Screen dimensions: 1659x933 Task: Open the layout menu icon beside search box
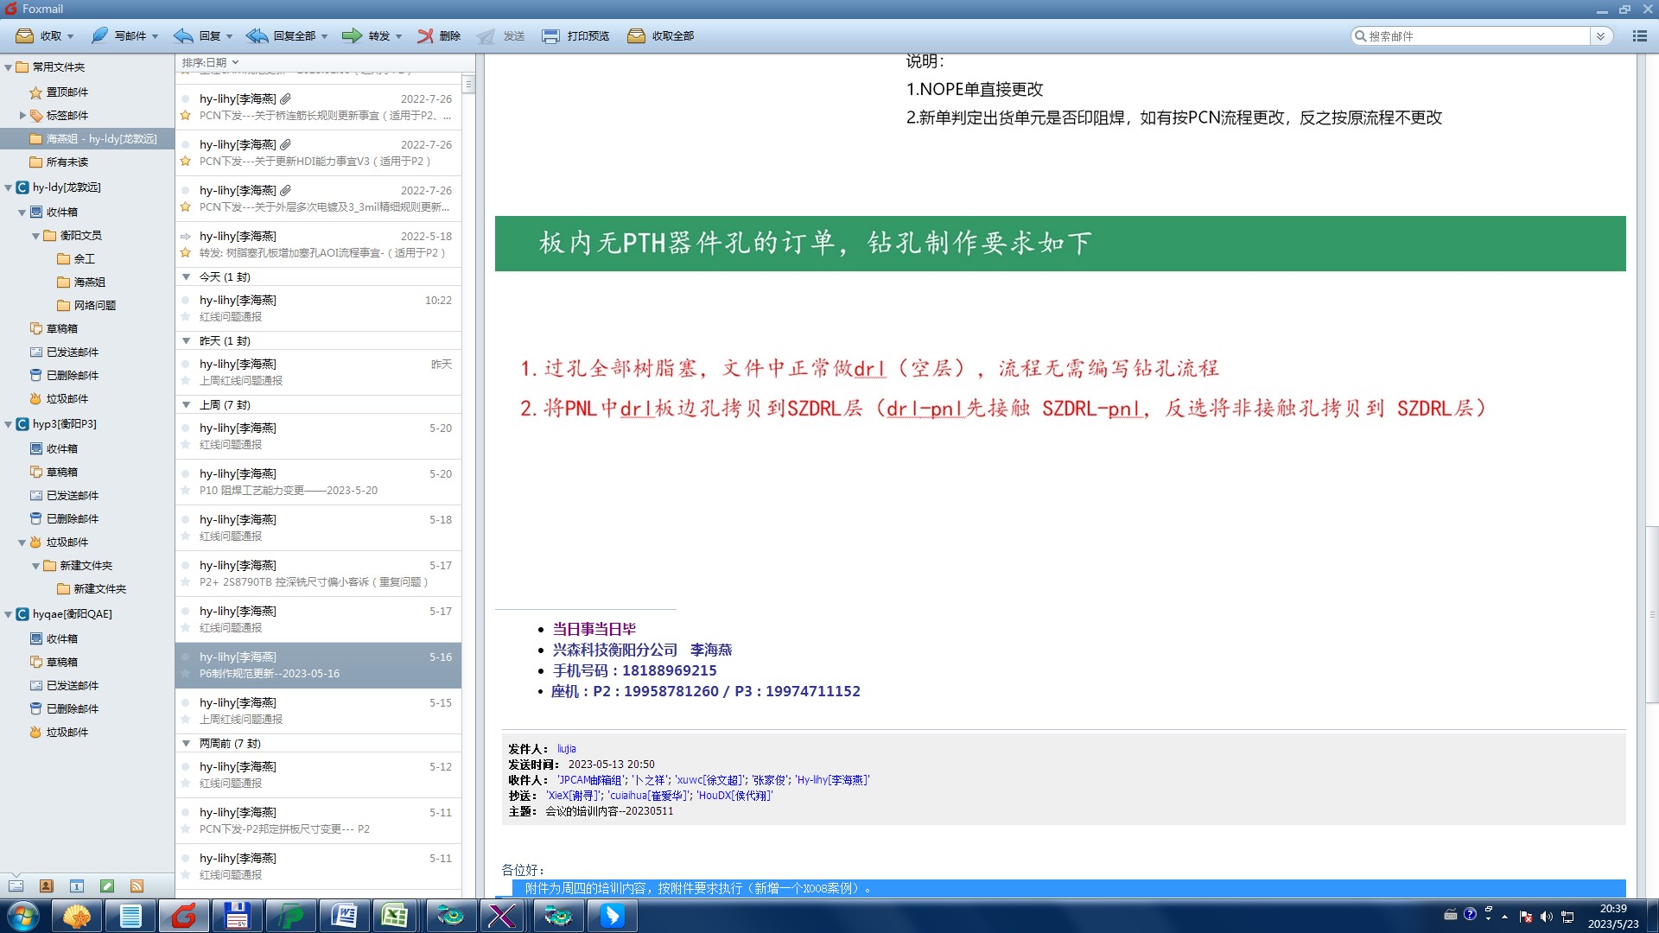[x=1639, y=36]
